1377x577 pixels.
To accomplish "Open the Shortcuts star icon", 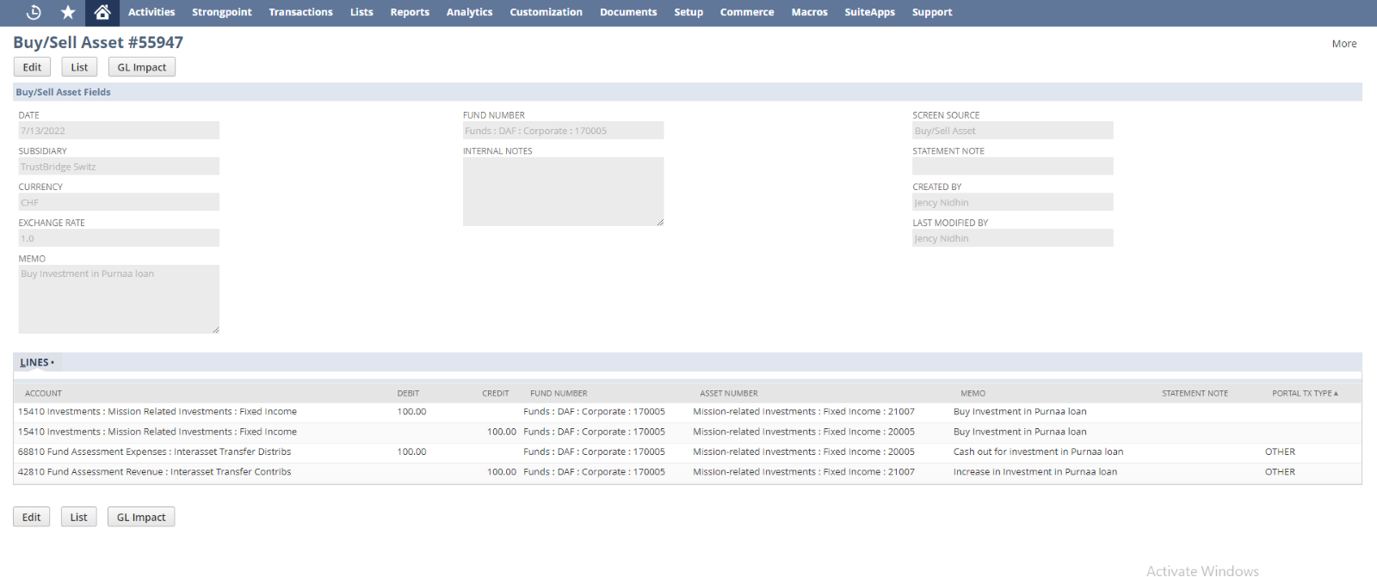I will tap(68, 12).
